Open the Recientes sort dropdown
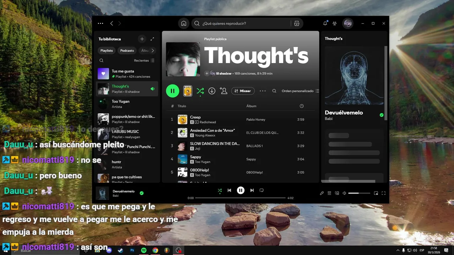This screenshot has width=454, height=255. point(144,61)
